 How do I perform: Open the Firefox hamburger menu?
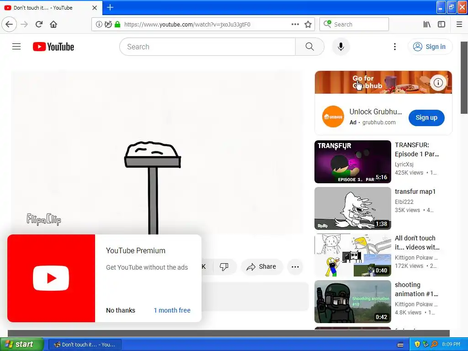click(x=459, y=24)
